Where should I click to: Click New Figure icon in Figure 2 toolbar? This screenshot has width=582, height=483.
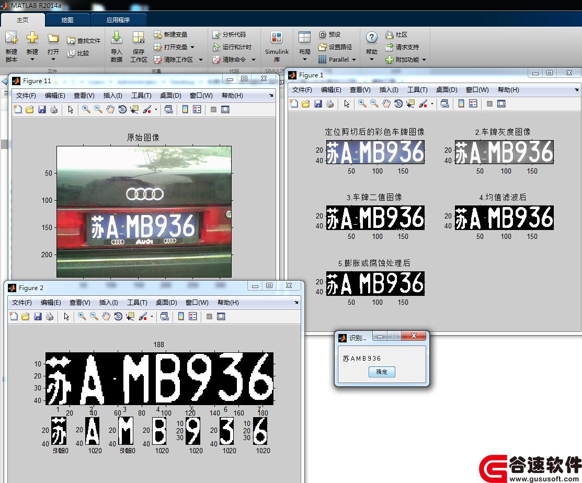pos(14,316)
